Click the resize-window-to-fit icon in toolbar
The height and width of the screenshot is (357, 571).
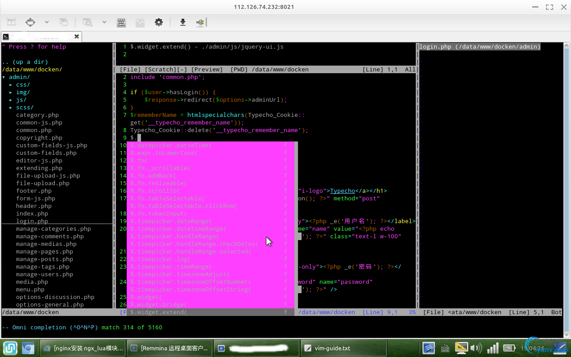pyautogui.click(x=11, y=22)
